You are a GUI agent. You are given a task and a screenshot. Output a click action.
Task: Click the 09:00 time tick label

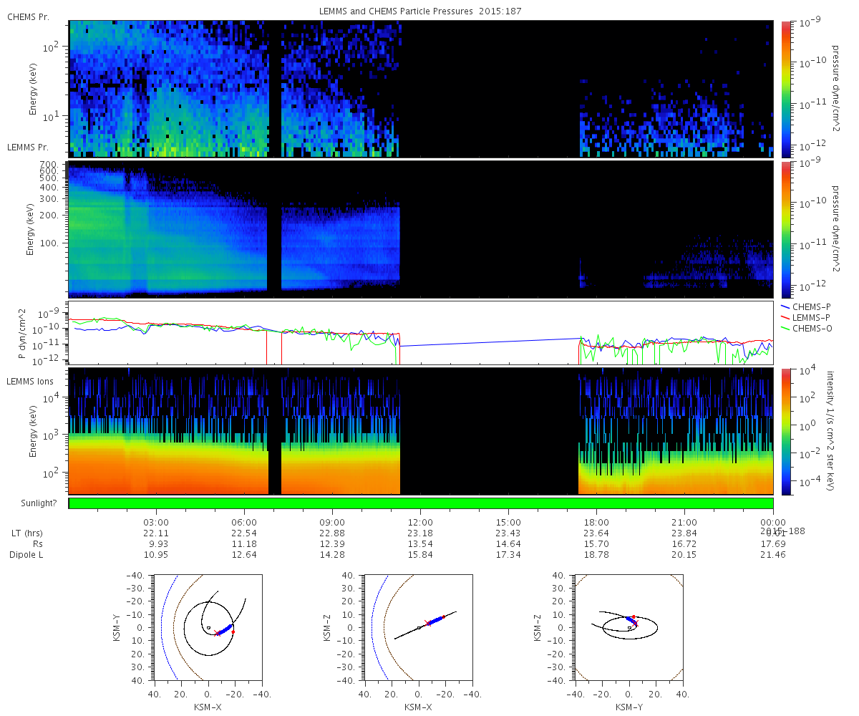click(333, 522)
